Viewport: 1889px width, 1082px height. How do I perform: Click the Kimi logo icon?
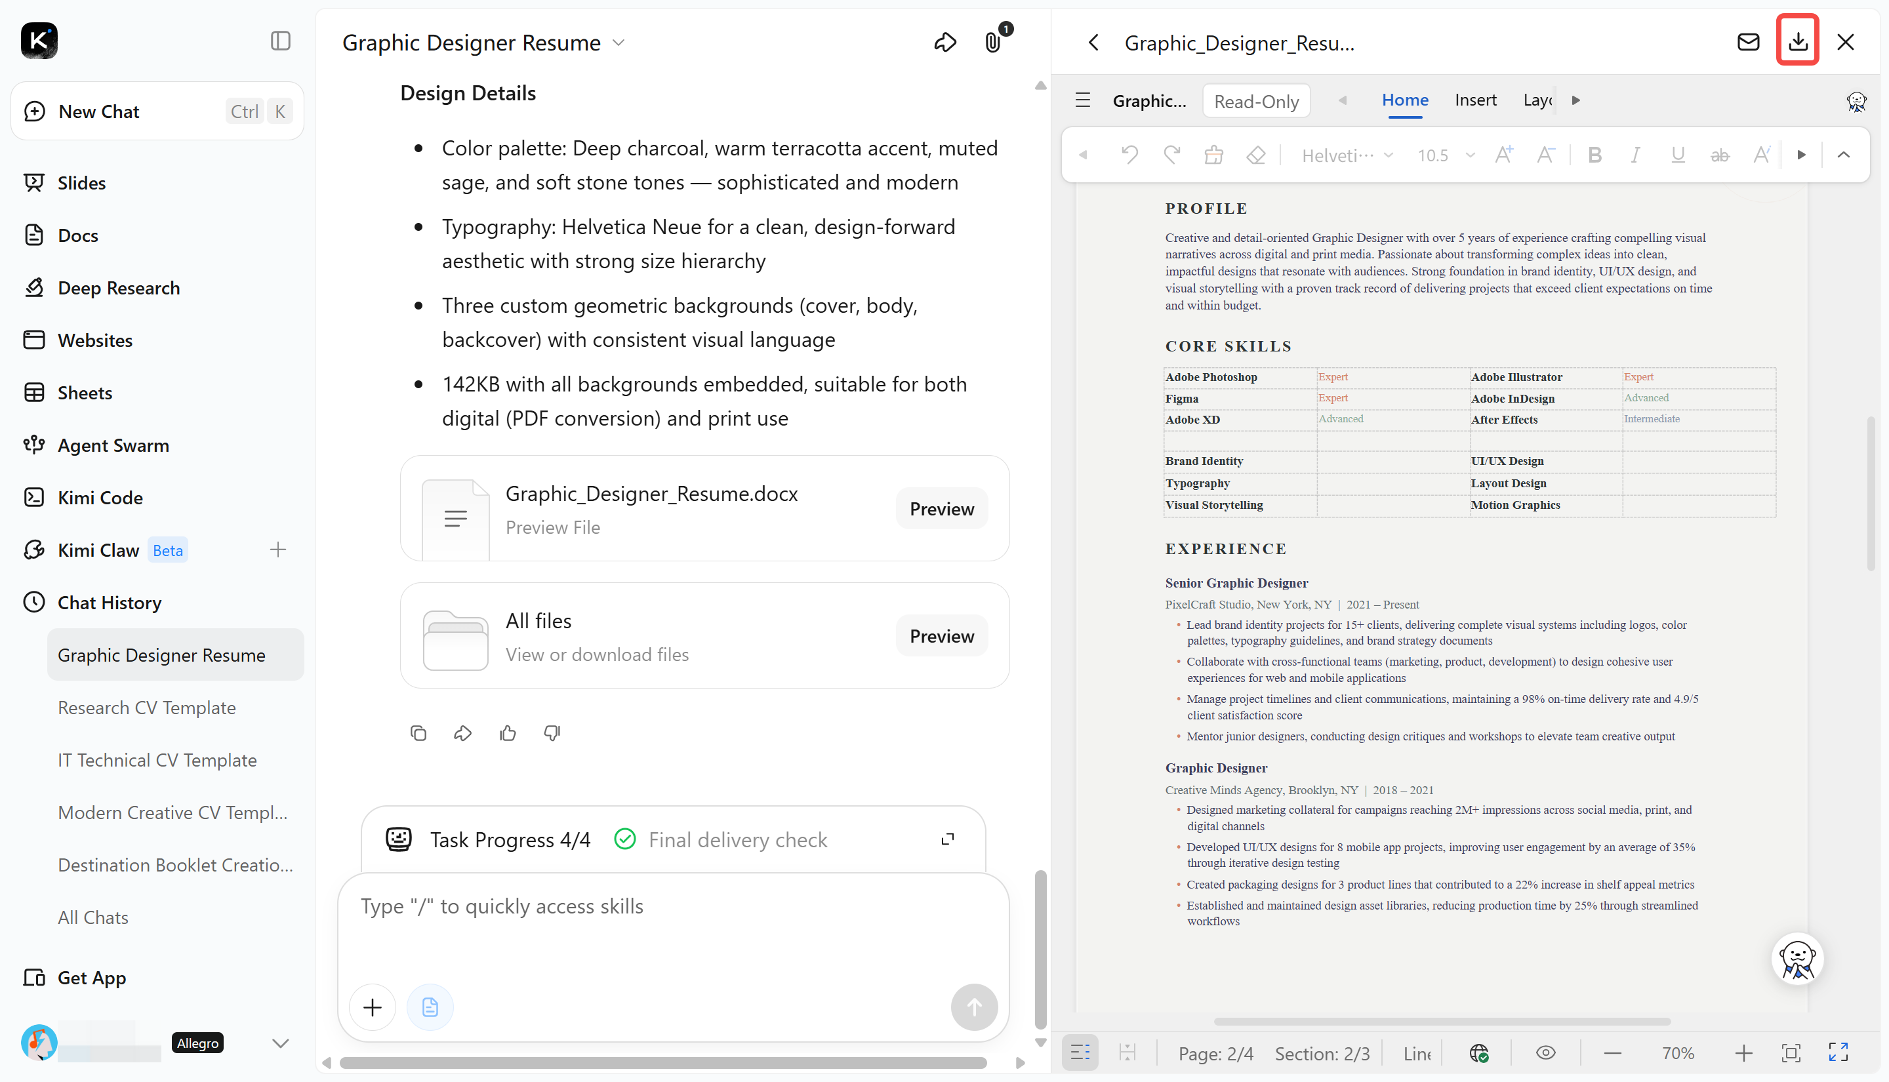coord(39,41)
